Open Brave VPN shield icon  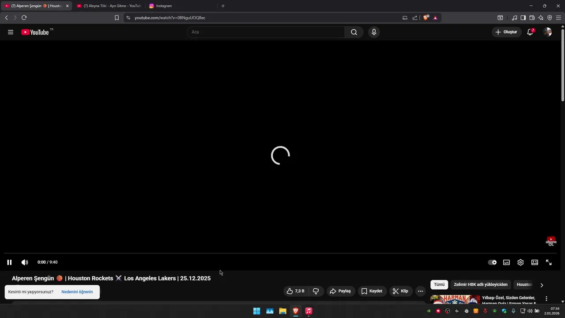click(x=550, y=18)
